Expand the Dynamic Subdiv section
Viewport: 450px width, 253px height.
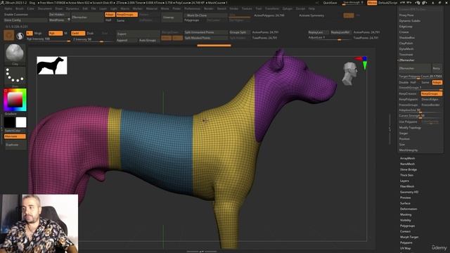tap(410, 21)
